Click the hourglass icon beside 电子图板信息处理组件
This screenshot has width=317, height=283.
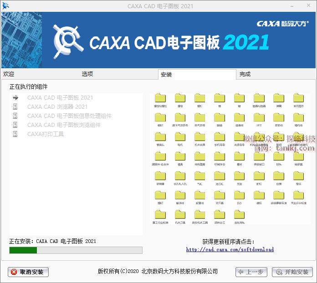15,116
